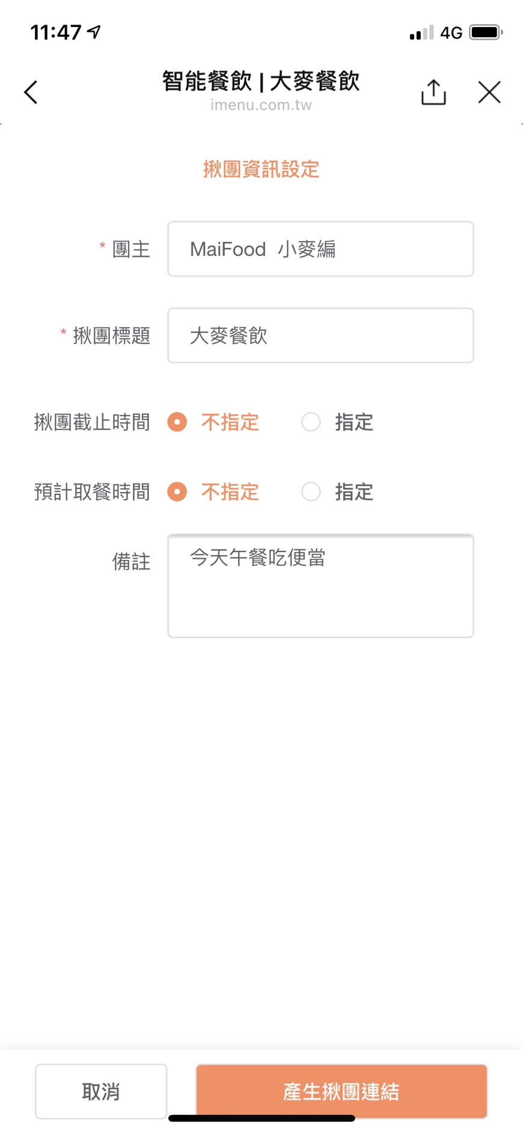Tap the cellular signal bars icon
523x1133 pixels.
421,33
